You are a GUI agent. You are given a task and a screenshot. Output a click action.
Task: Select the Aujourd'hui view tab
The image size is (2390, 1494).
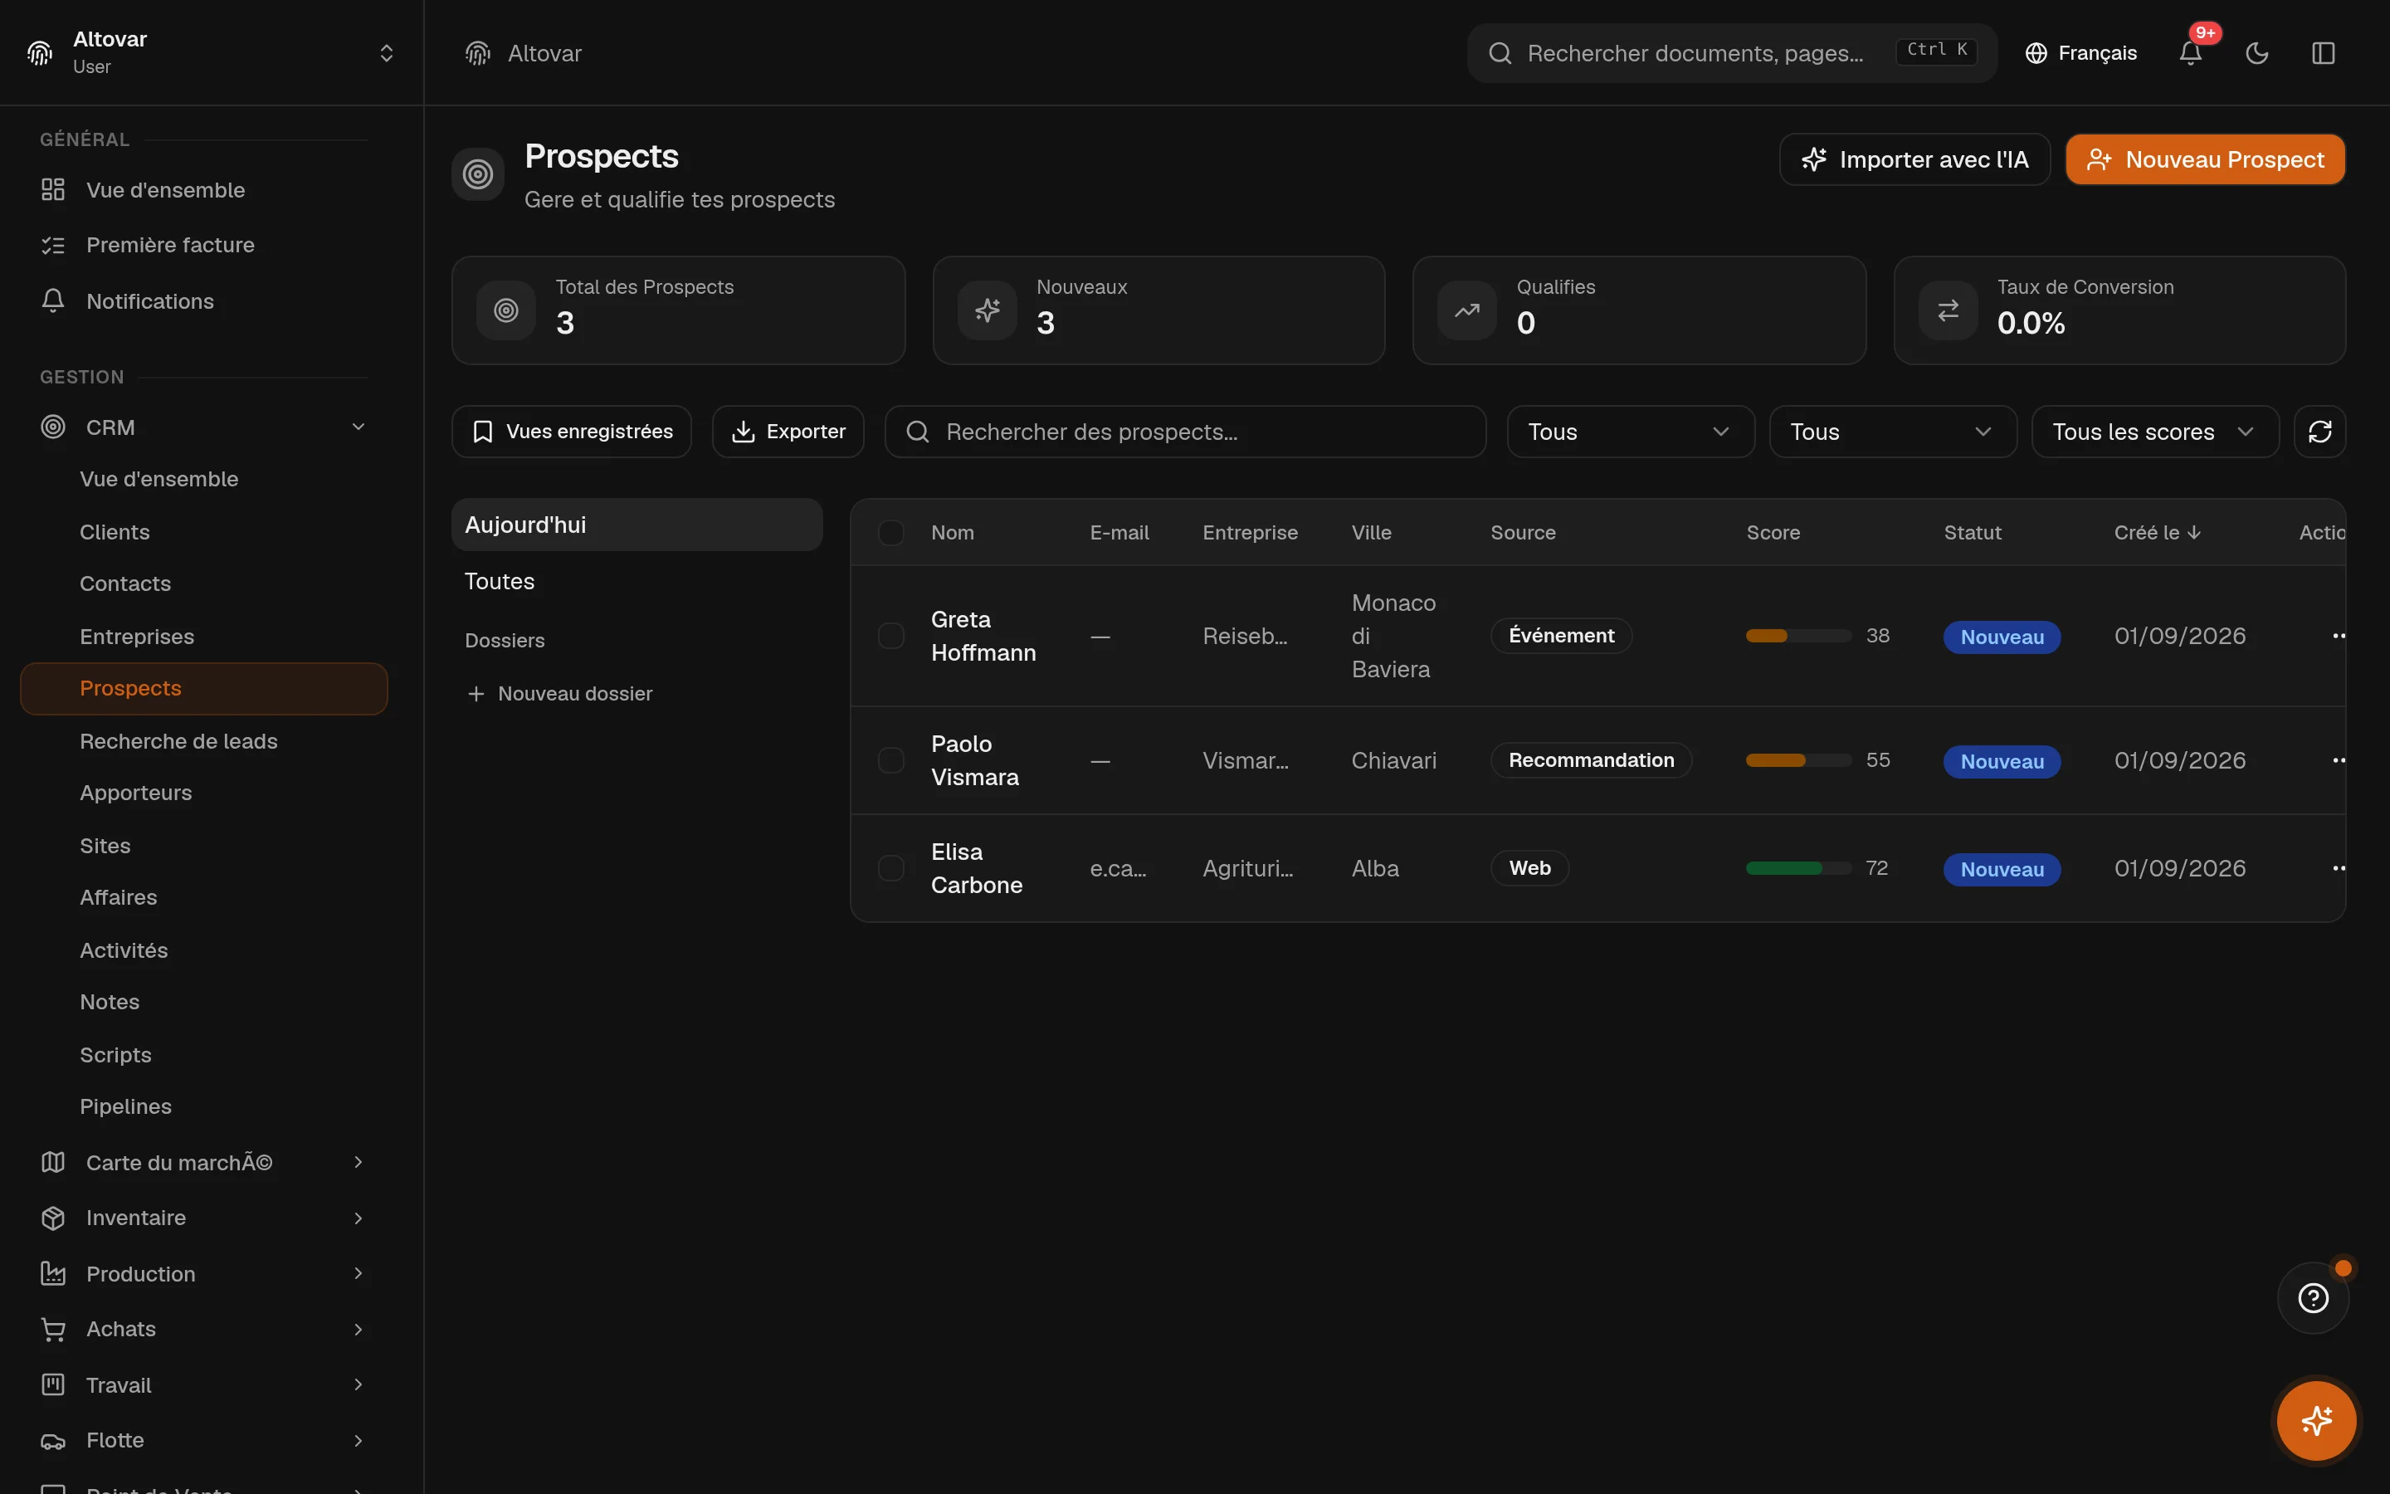[x=637, y=525]
